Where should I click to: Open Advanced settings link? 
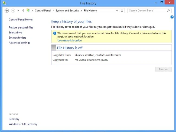pyautogui.click(x=19, y=43)
